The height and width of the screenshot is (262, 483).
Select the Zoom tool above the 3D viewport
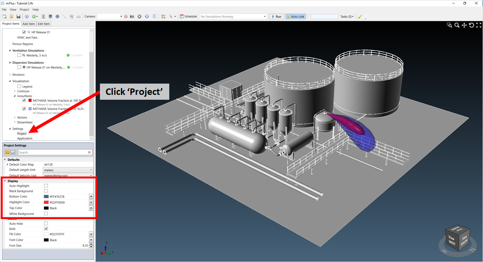click(457, 25)
